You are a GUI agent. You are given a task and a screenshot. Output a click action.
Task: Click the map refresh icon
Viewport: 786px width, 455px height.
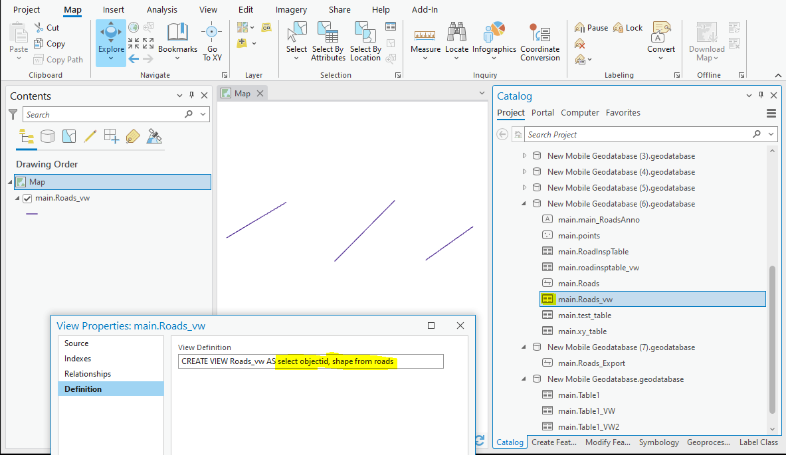[480, 440]
